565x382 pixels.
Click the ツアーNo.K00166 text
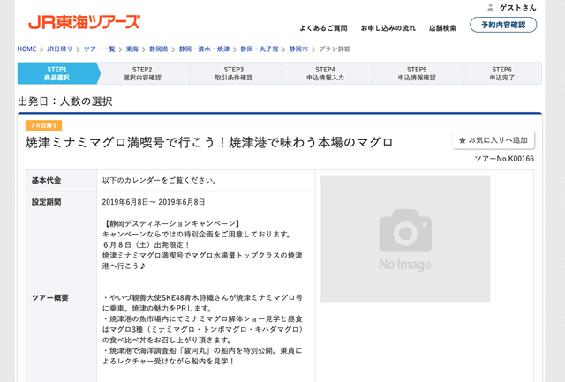[x=504, y=159]
